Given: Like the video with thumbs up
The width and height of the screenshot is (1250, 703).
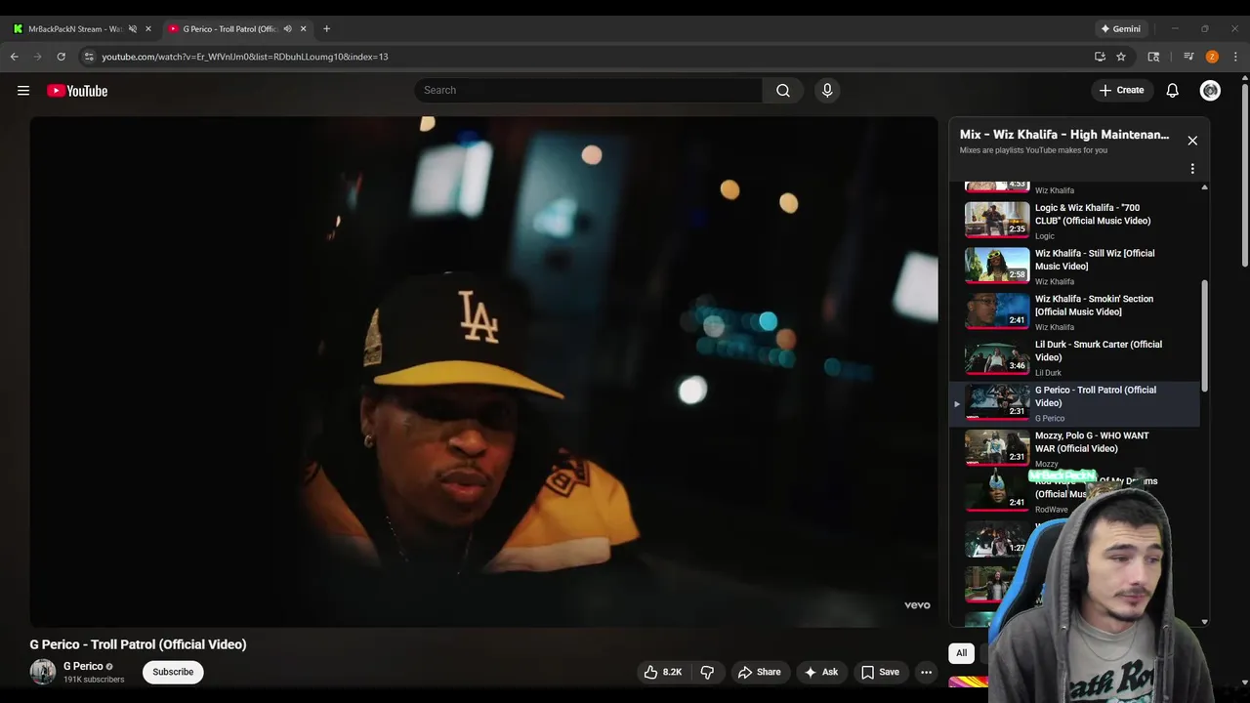Looking at the screenshot, I should (x=662, y=672).
